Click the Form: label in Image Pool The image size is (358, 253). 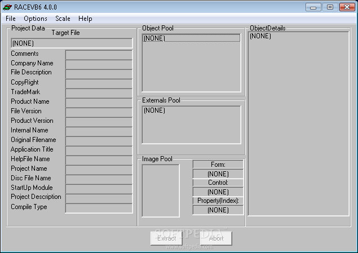(x=218, y=165)
